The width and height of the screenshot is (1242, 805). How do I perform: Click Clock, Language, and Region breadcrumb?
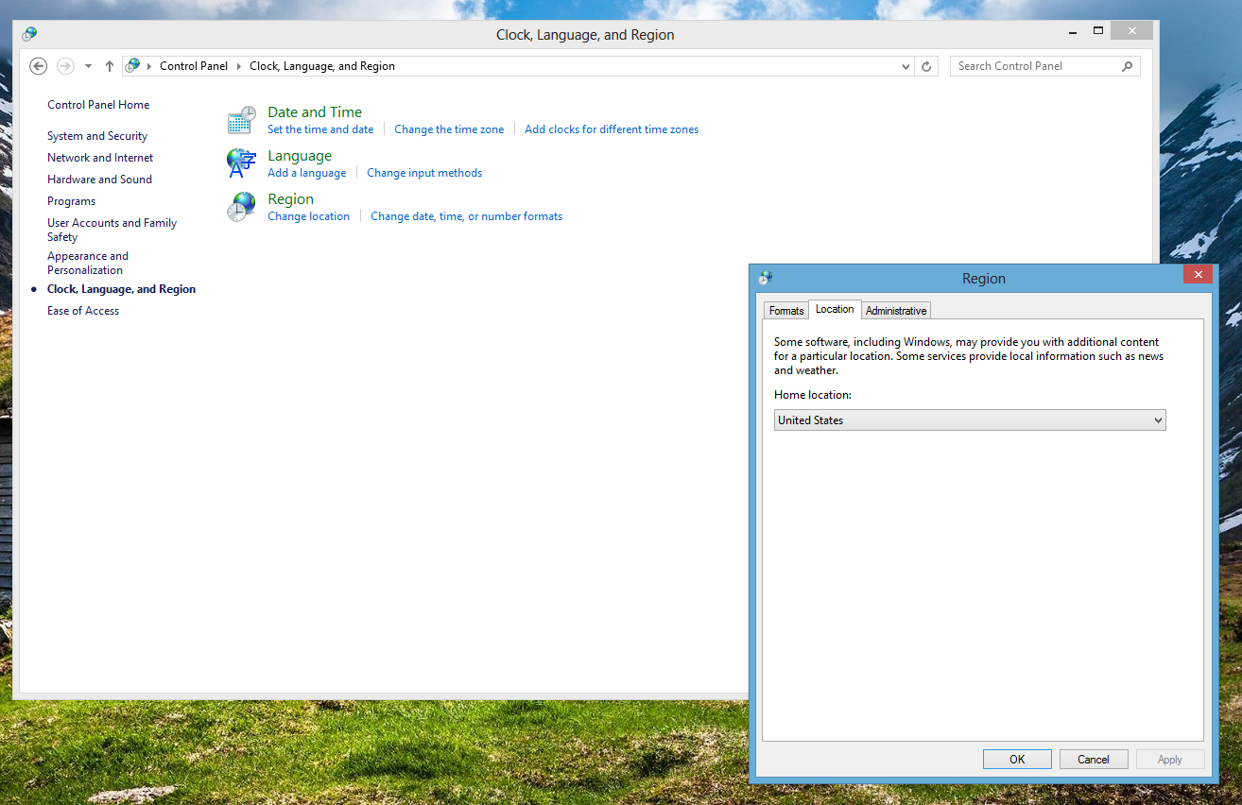322,66
